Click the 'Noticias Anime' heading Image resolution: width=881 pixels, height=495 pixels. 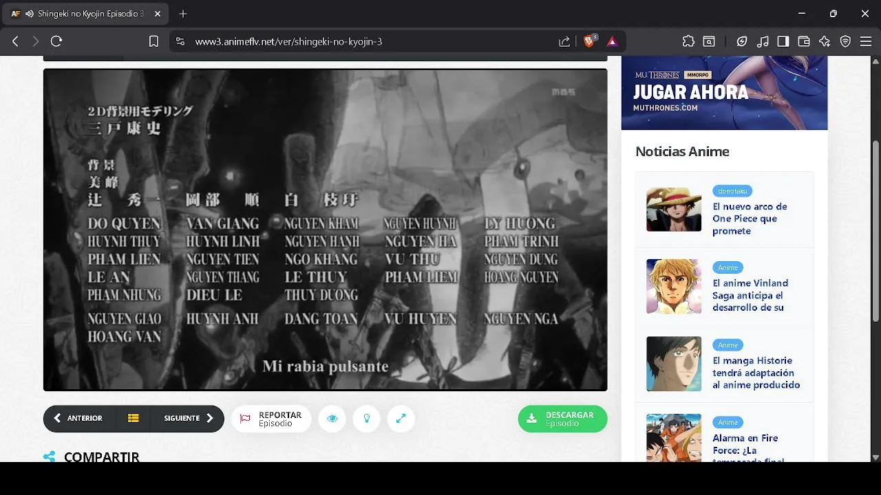tap(682, 151)
